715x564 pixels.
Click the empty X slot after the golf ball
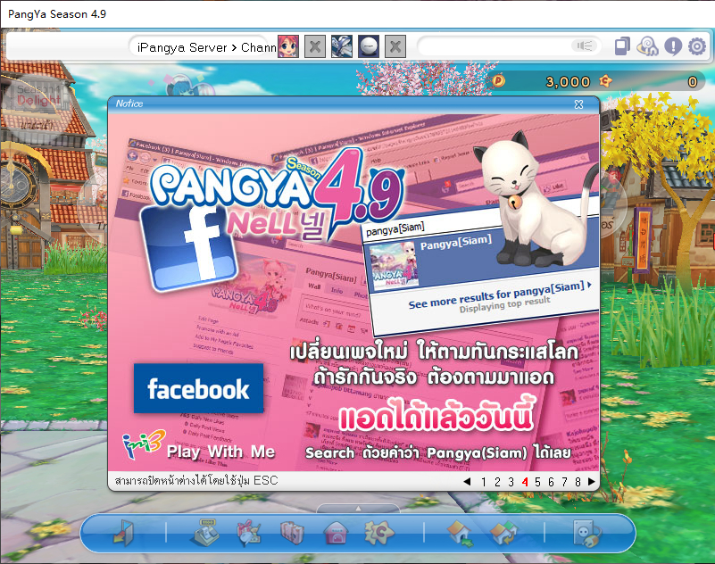[395, 46]
